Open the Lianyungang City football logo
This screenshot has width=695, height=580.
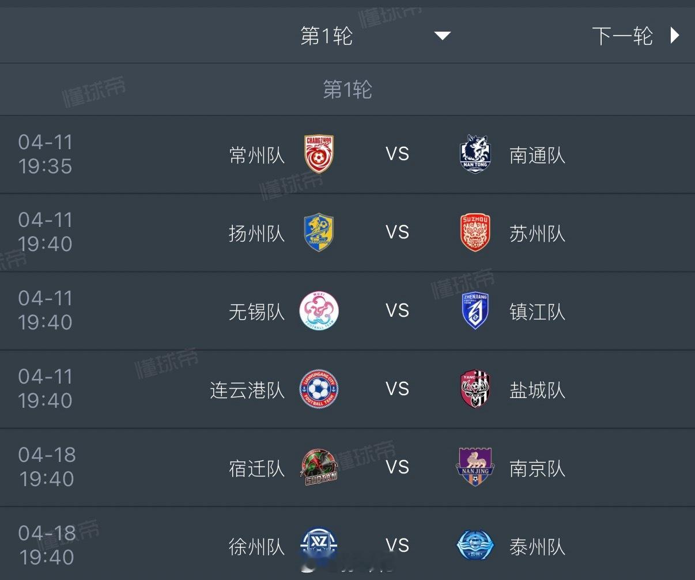319,389
